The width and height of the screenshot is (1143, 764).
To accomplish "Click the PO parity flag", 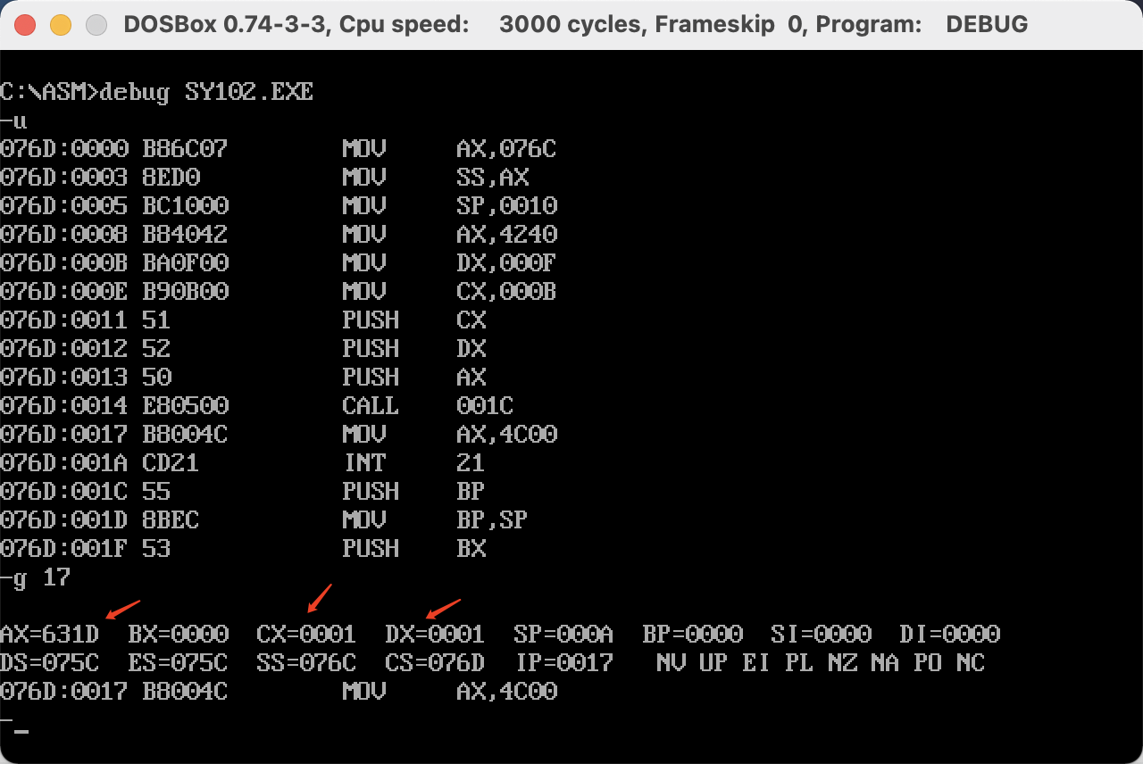I will pos(928,663).
